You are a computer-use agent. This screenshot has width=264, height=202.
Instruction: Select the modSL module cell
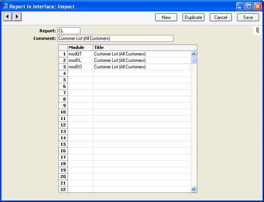tap(80, 60)
